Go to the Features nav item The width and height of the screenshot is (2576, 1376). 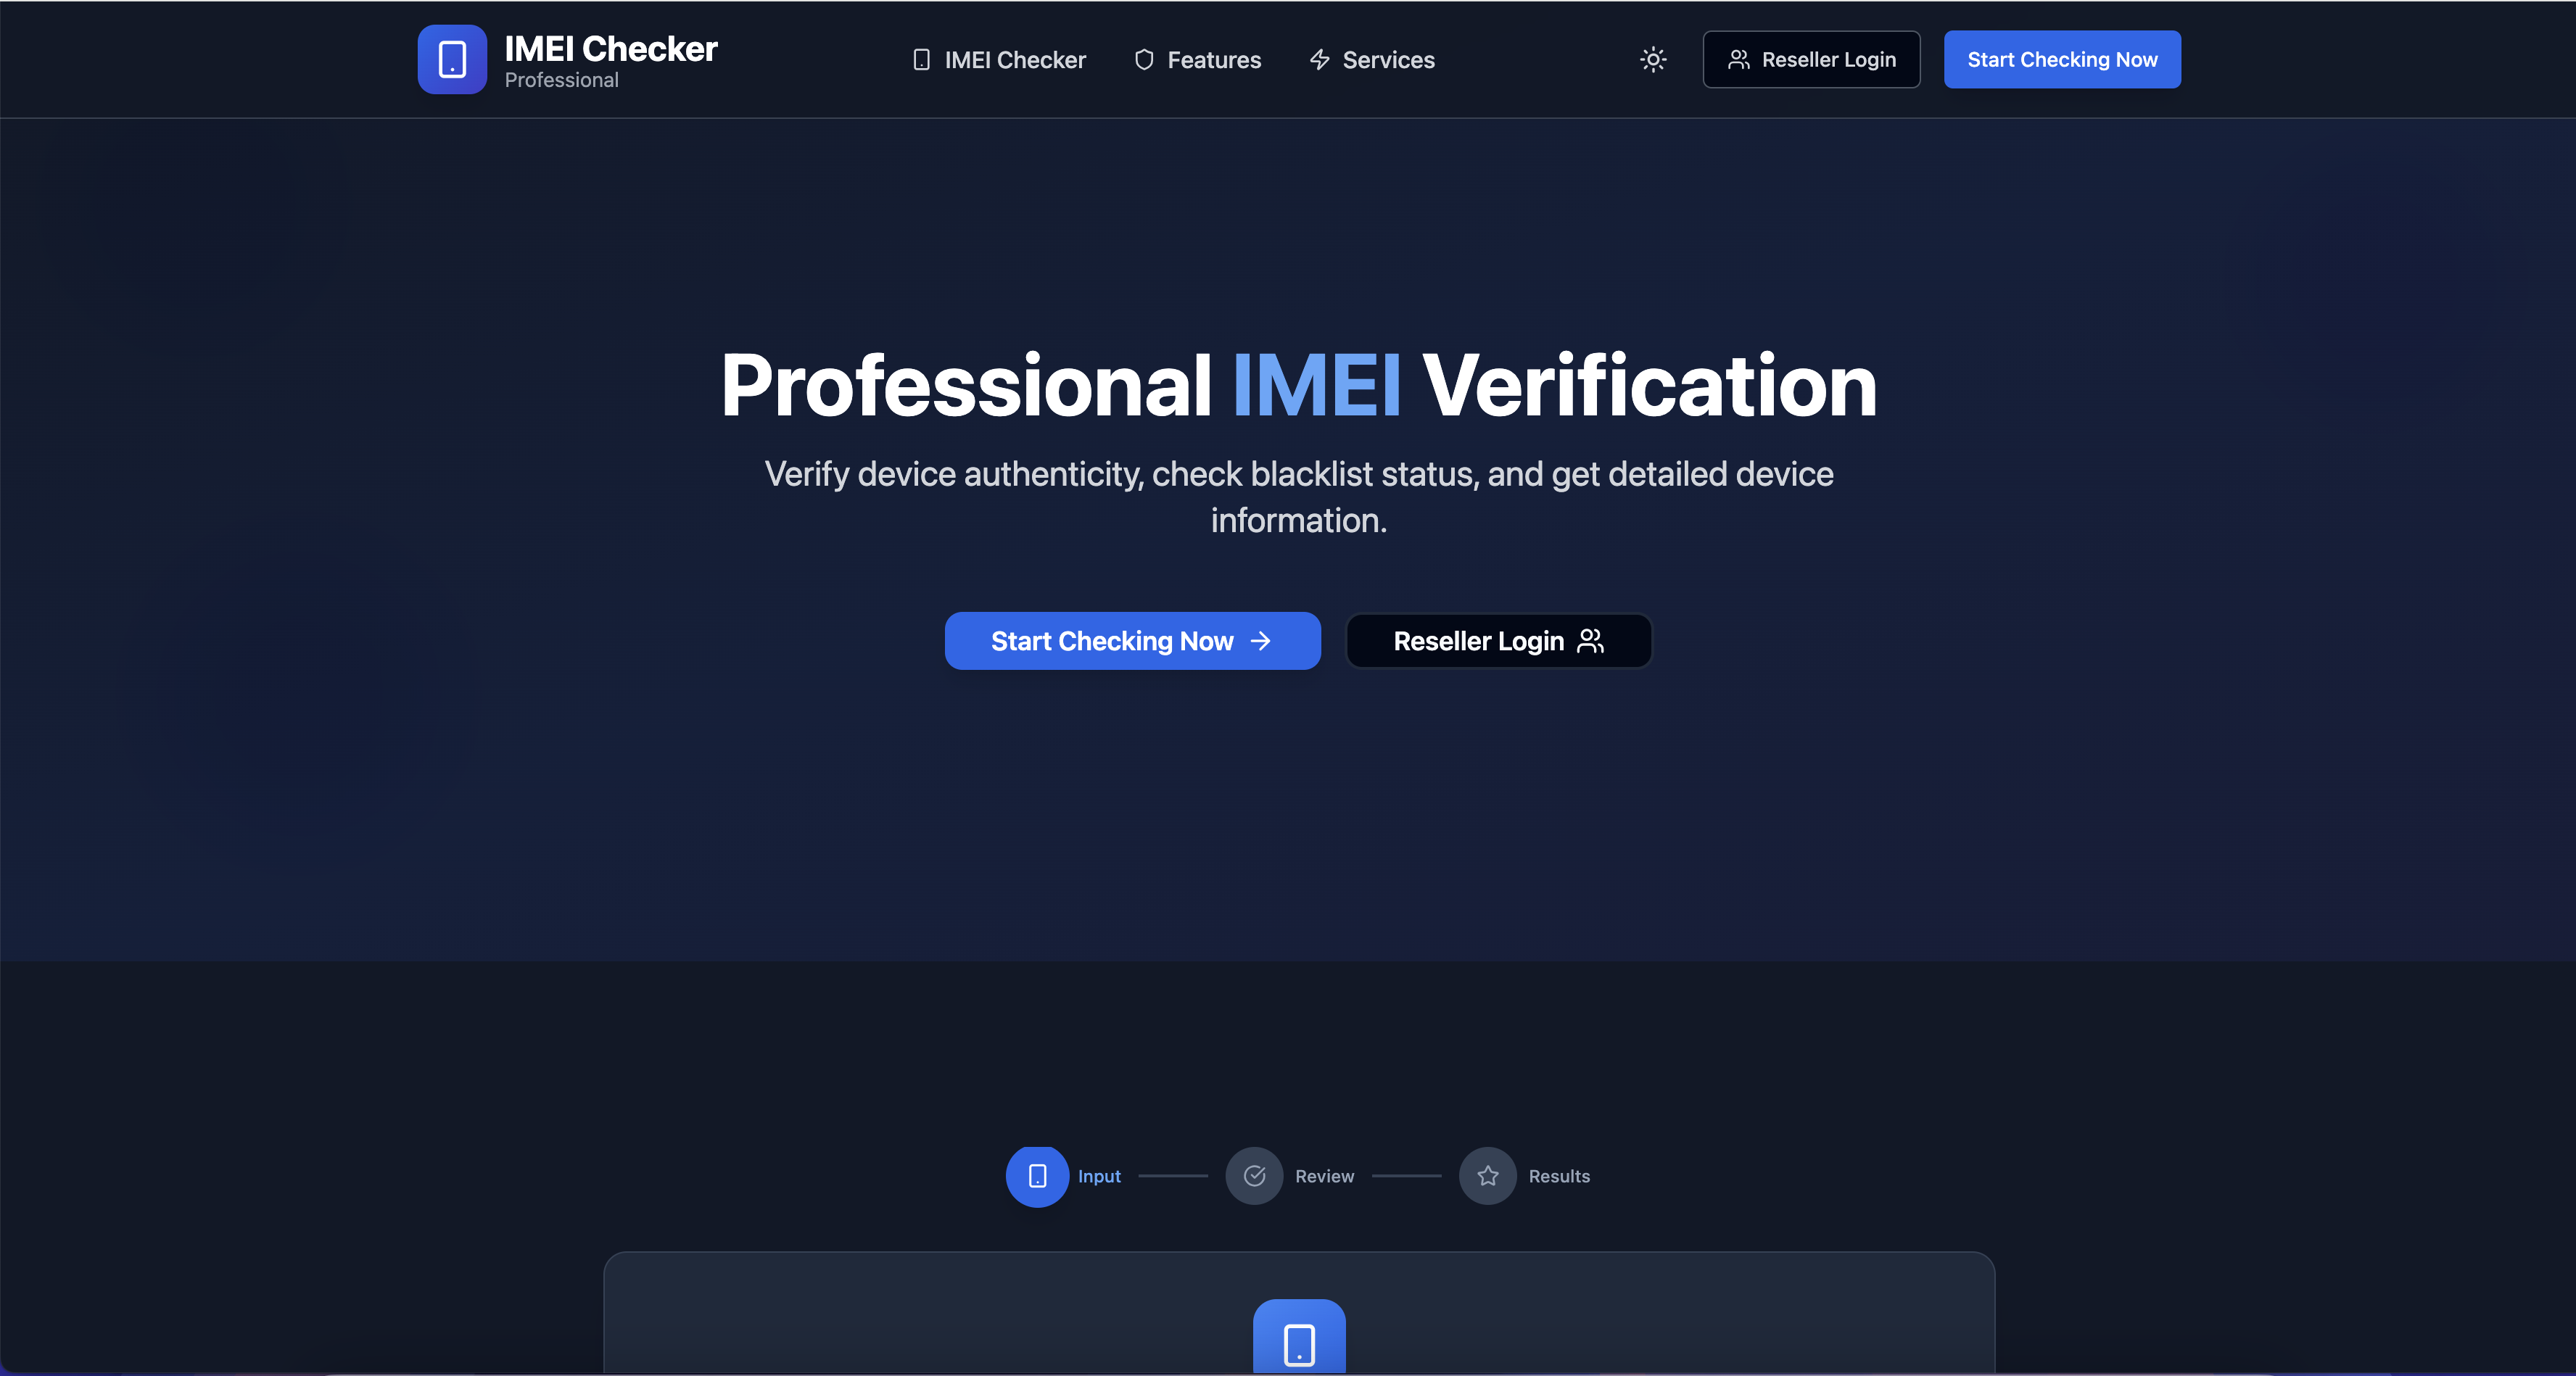1213,60
